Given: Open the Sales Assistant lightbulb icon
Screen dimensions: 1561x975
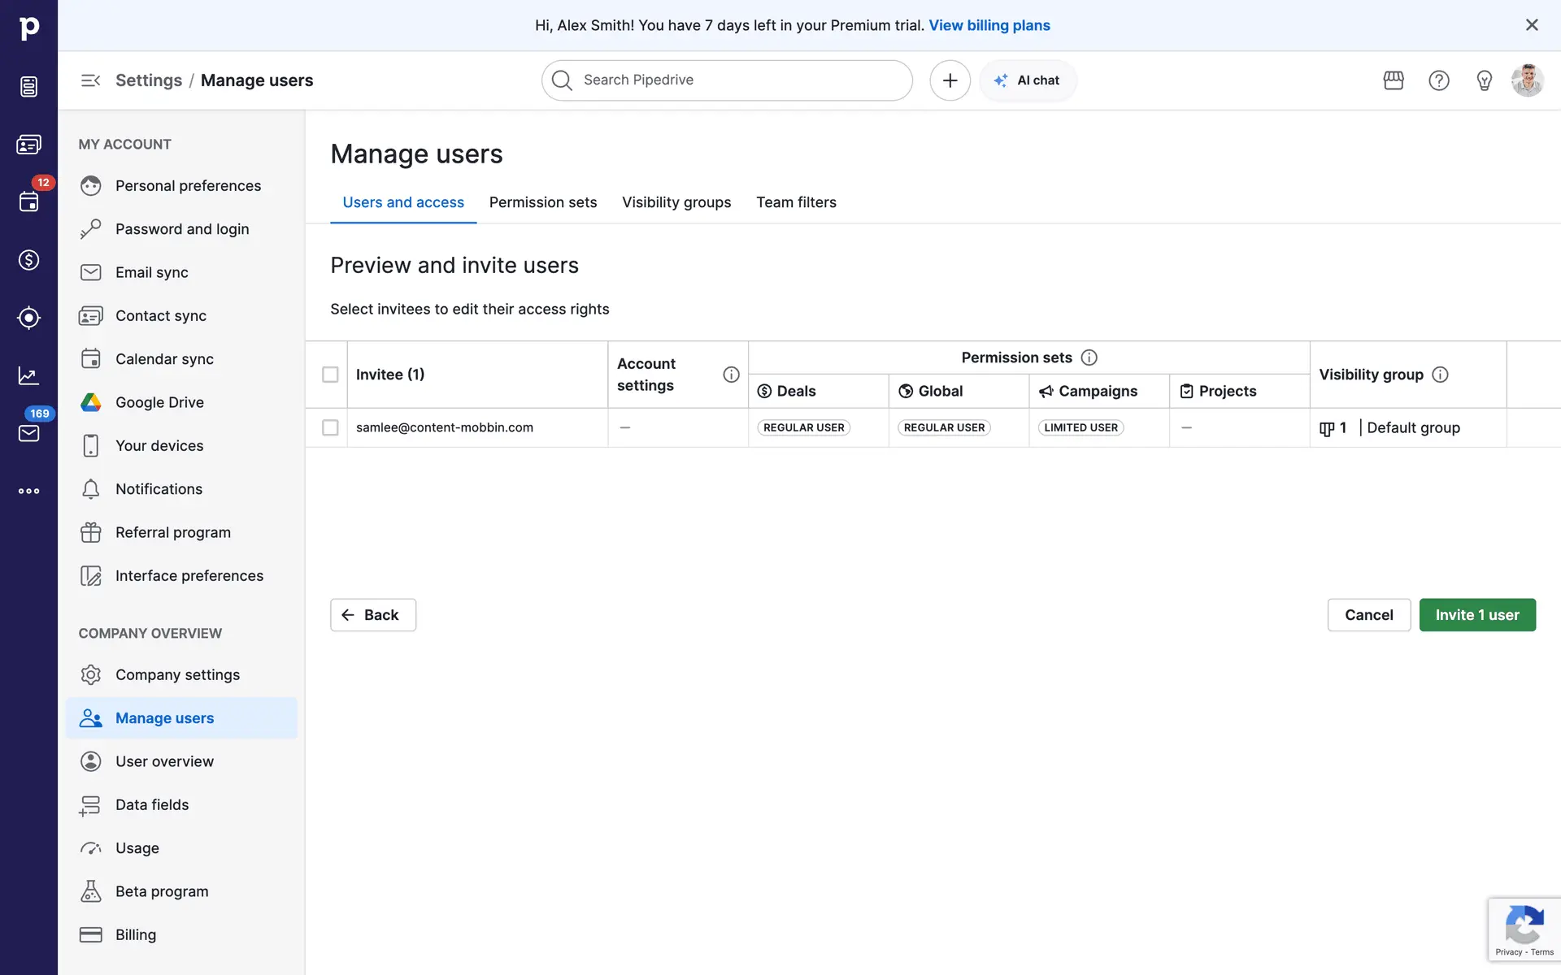Looking at the screenshot, I should point(1484,80).
